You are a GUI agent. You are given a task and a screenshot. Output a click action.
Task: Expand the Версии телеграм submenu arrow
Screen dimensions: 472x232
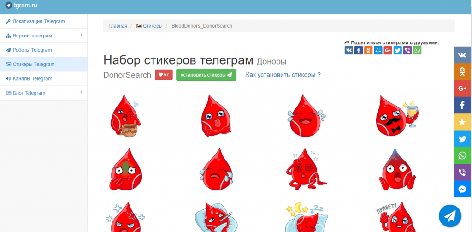tap(81, 36)
